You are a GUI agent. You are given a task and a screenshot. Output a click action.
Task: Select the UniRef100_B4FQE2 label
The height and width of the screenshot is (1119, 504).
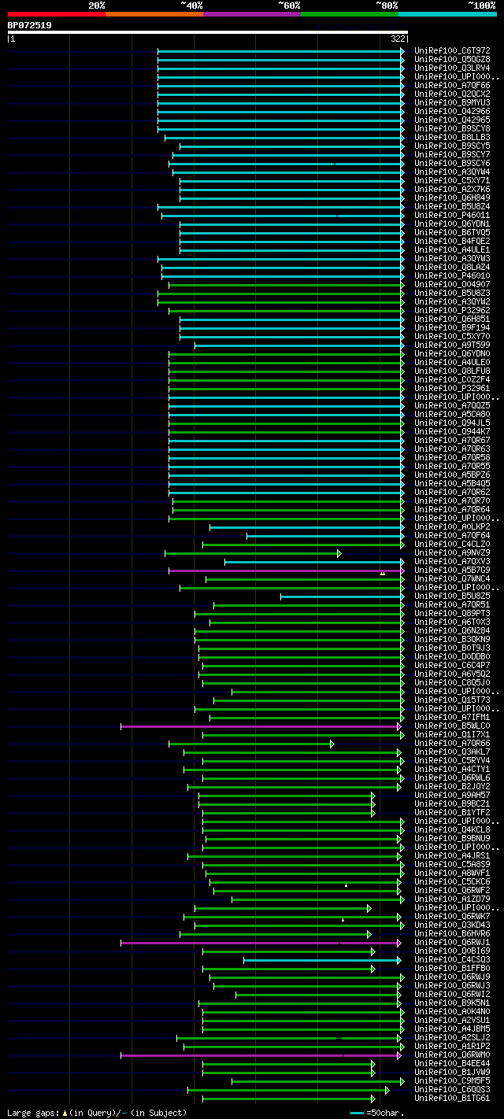coord(452,241)
